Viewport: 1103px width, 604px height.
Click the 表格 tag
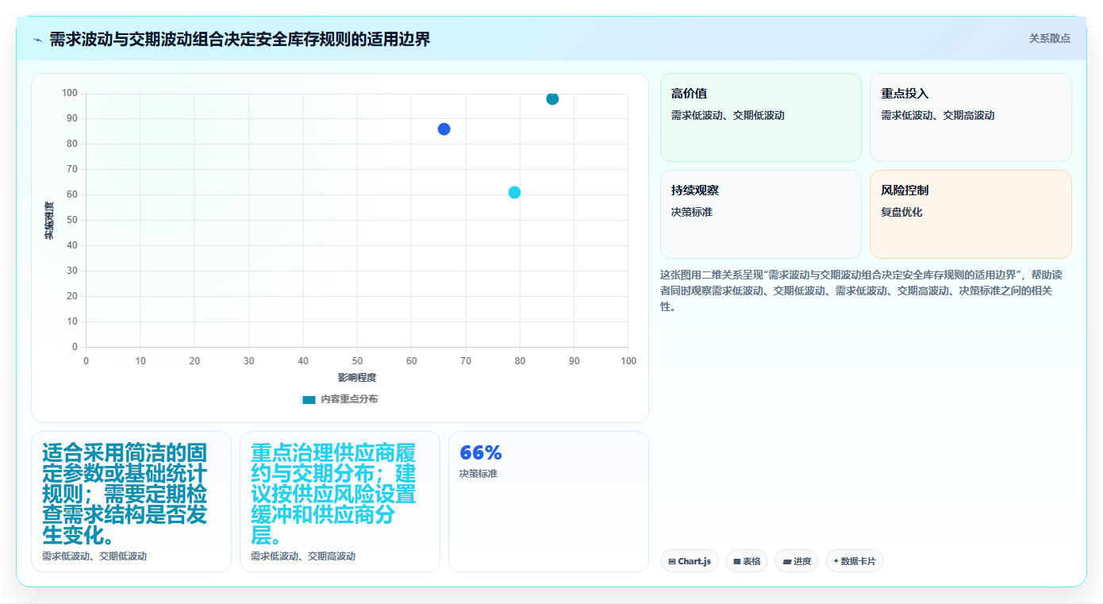click(747, 561)
